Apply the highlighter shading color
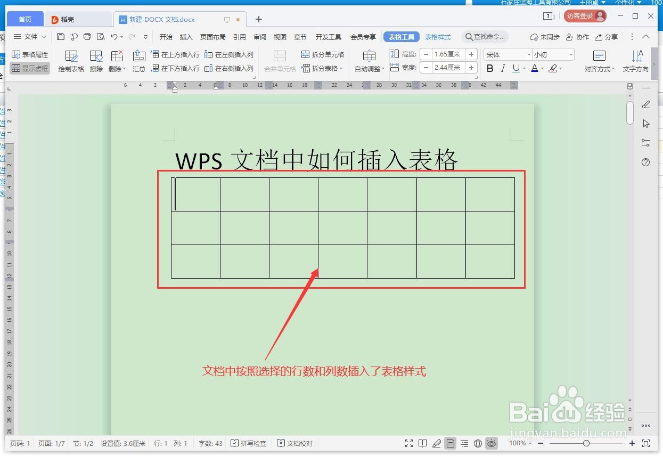 553,68
